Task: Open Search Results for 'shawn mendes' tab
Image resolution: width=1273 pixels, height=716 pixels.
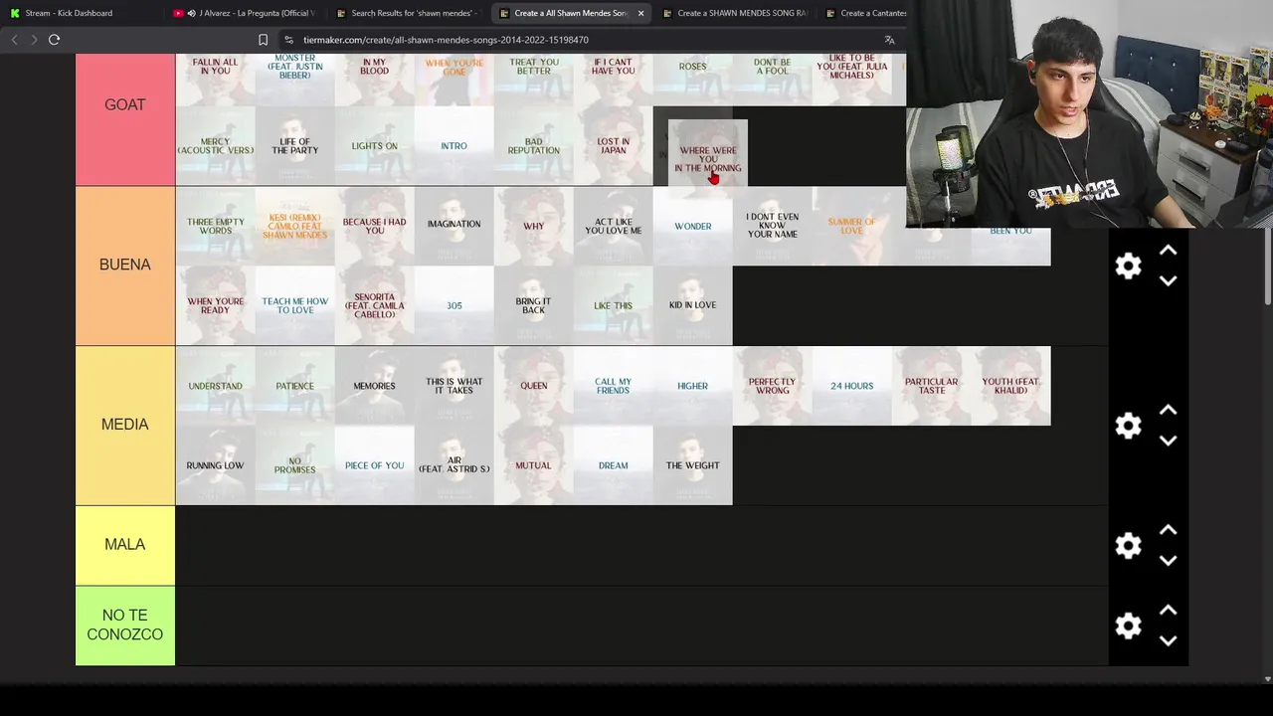Action: coord(408,13)
